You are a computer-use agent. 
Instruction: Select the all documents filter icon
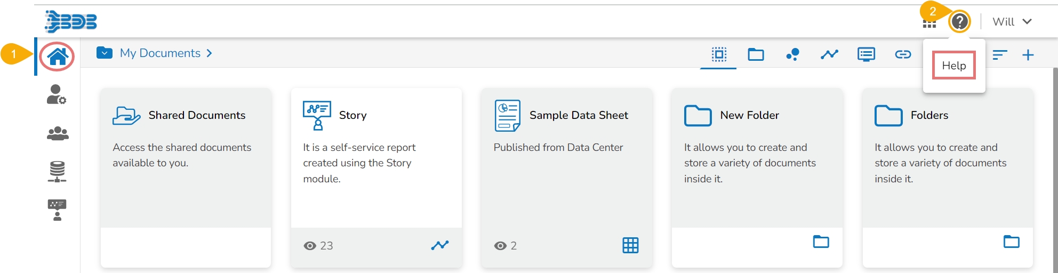click(719, 54)
